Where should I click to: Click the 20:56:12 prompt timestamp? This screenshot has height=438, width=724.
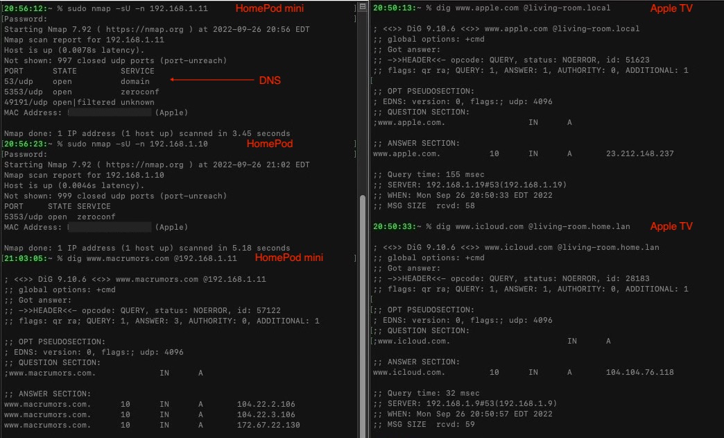26,8
